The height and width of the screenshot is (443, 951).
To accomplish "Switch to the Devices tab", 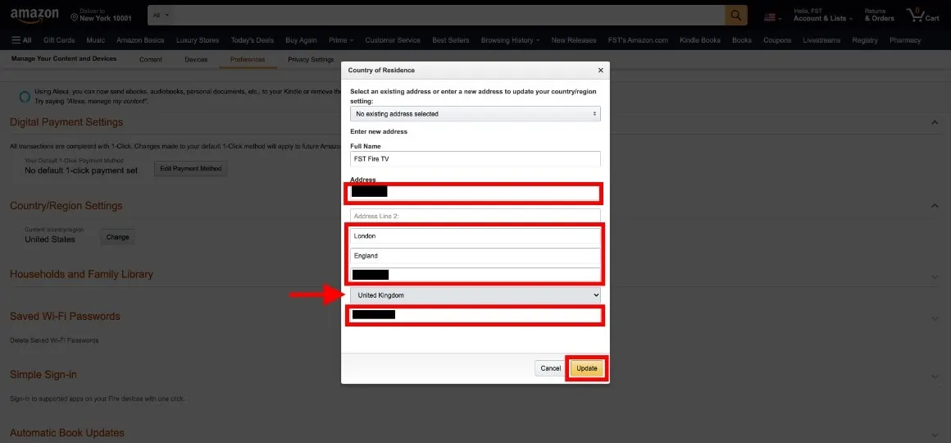I will (196, 59).
